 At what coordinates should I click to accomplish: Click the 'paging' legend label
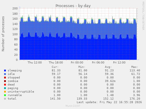pyautogui.click(x=13, y=88)
